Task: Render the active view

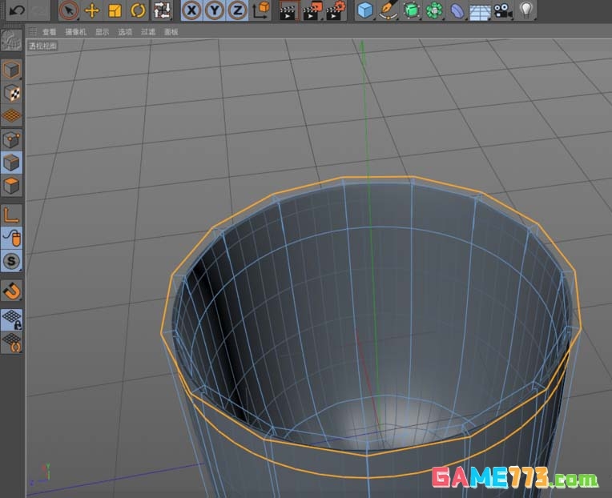Action: point(288,10)
